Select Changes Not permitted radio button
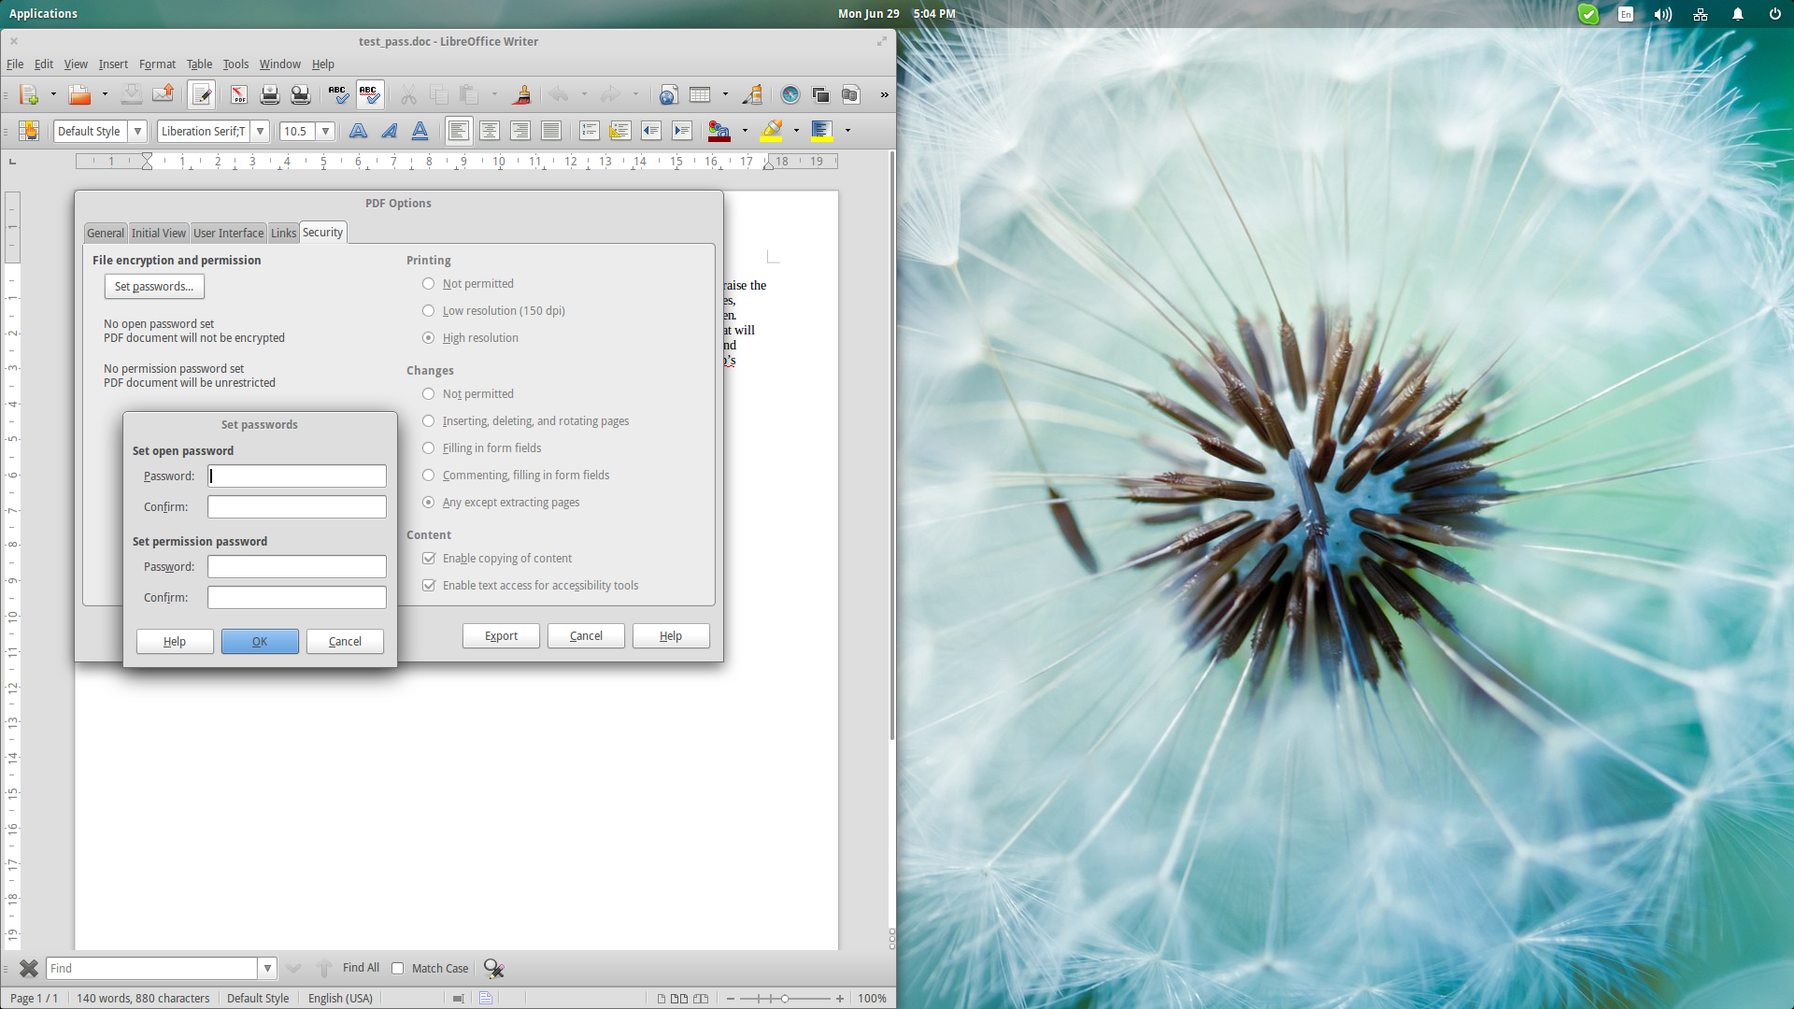1794x1009 pixels. click(x=428, y=394)
